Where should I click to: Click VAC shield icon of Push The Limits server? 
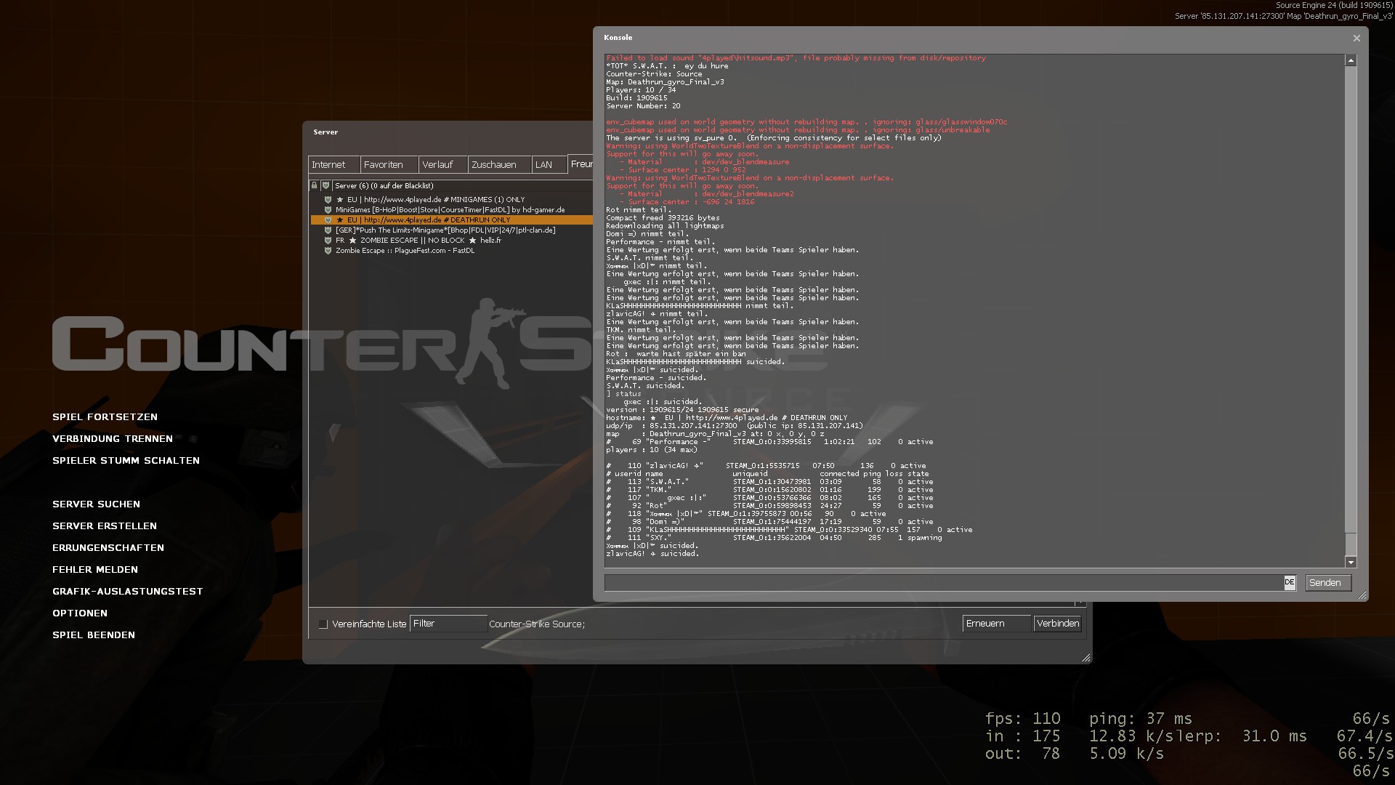(x=328, y=230)
